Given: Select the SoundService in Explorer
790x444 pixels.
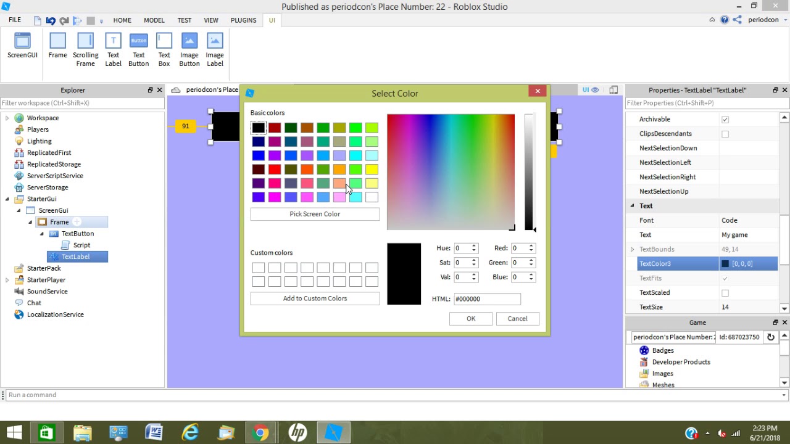Looking at the screenshot, I should (x=47, y=291).
